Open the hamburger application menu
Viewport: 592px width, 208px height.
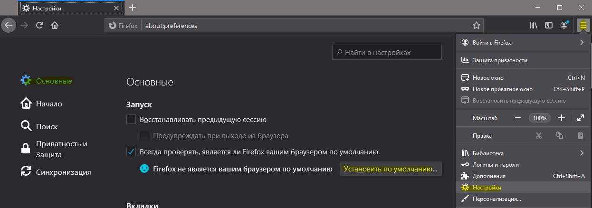583,25
